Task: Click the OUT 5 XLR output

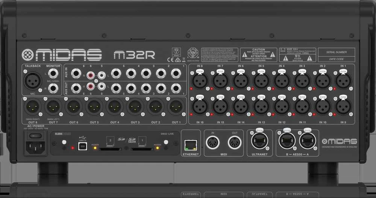Action: click(94, 107)
